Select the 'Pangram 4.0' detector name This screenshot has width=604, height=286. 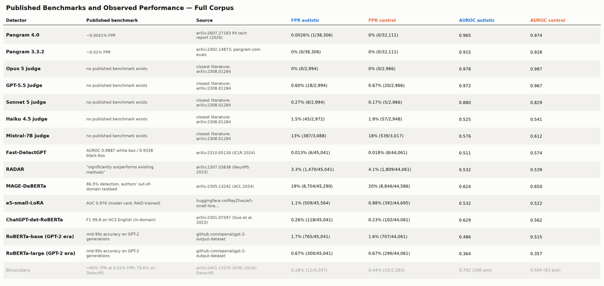(23, 35)
